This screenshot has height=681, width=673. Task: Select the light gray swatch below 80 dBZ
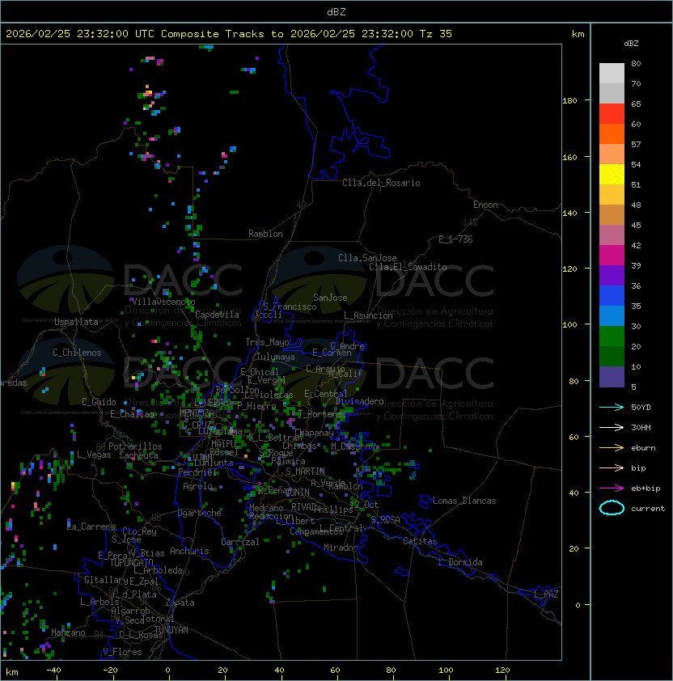tap(612, 73)
